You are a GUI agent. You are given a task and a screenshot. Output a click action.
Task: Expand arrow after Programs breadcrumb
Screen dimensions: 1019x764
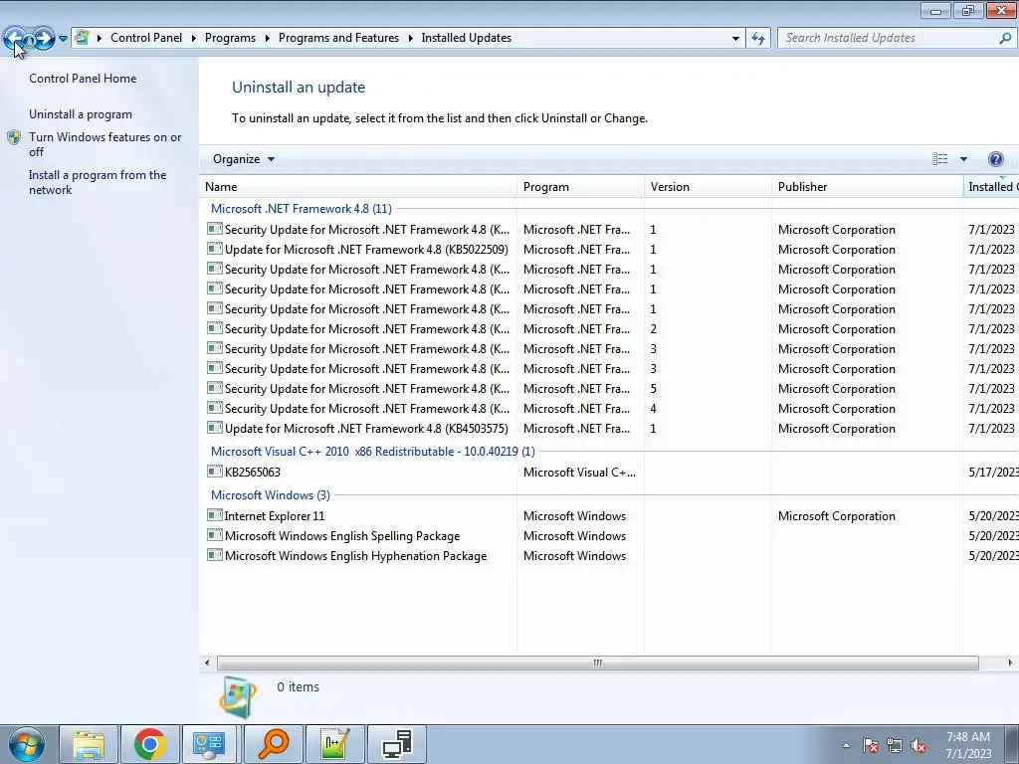[267, 39]
